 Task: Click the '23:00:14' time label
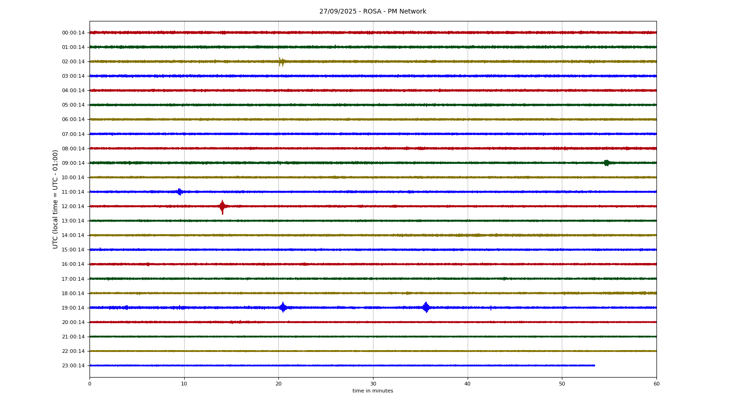pos(73,365)
